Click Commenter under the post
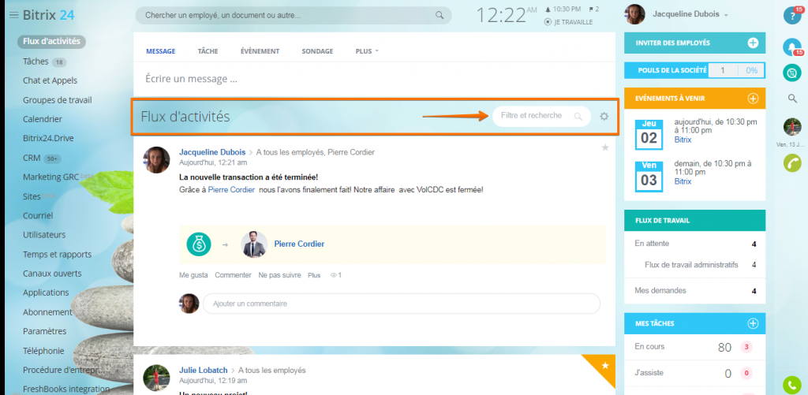The height and width of the screenshot is (395, 808). coord(233,275)
